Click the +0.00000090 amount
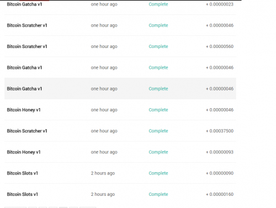The width and height of the screenshot is (276, 208). coord(220,173)
